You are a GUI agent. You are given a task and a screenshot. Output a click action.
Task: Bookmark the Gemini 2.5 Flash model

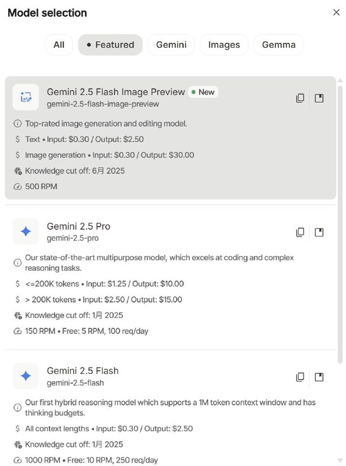[x=319, y=377]
